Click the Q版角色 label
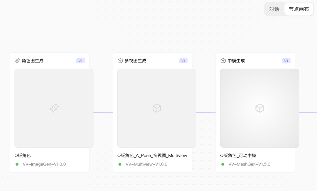The image size is (317, 191). tap(22, 156)
